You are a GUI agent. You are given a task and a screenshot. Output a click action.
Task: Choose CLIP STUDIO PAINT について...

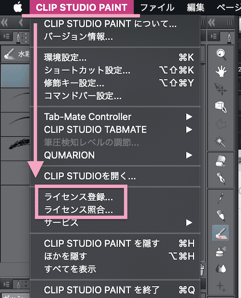click(x=115, y=24)
